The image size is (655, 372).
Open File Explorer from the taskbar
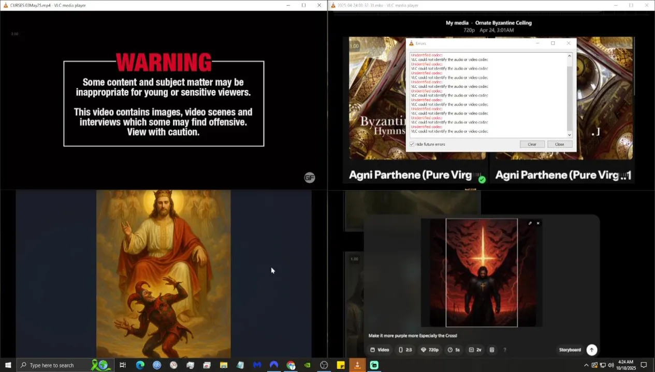224,365
